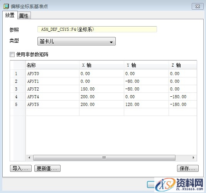Click the 导入... button

tap(21, 168)
